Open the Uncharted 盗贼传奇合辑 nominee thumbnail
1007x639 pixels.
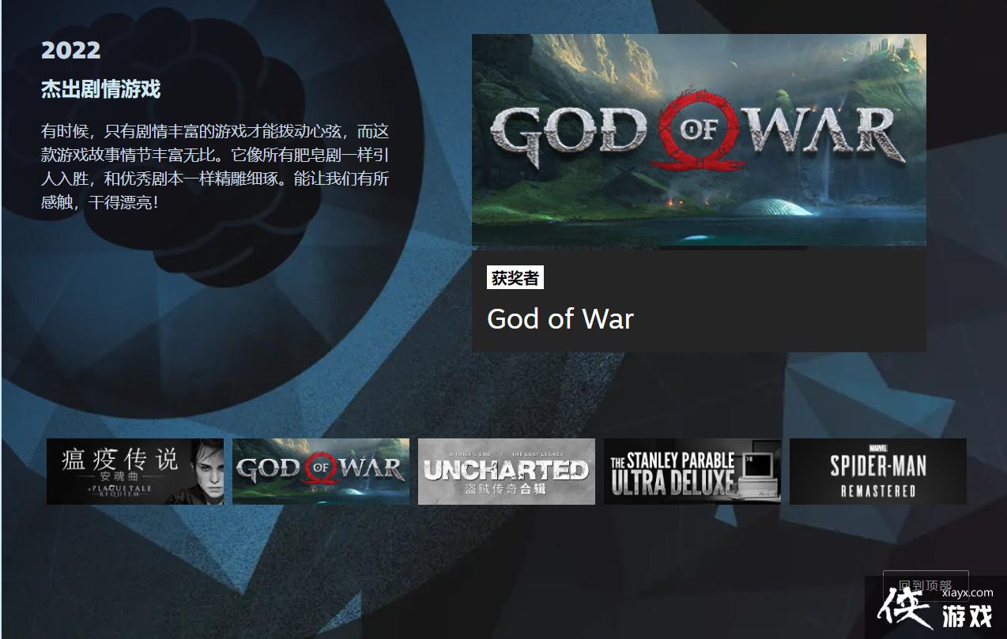507,472
